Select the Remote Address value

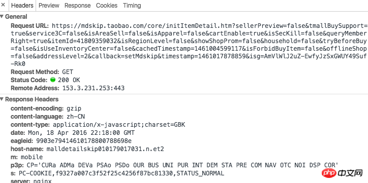coord(93,88)
